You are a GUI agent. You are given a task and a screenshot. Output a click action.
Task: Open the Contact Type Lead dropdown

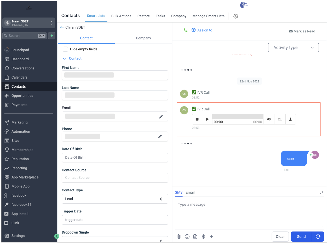click(115, 199)
